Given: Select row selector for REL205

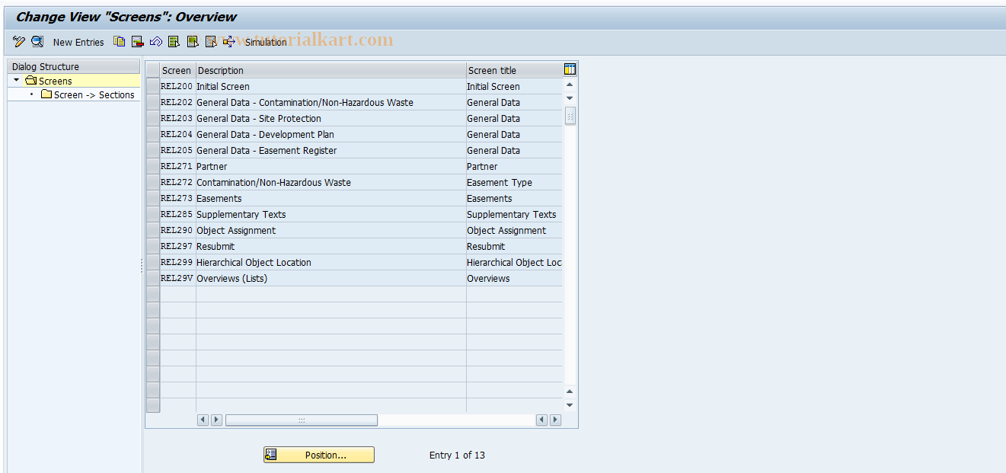Looking at the screenshot, I should (x=153, y=150).
